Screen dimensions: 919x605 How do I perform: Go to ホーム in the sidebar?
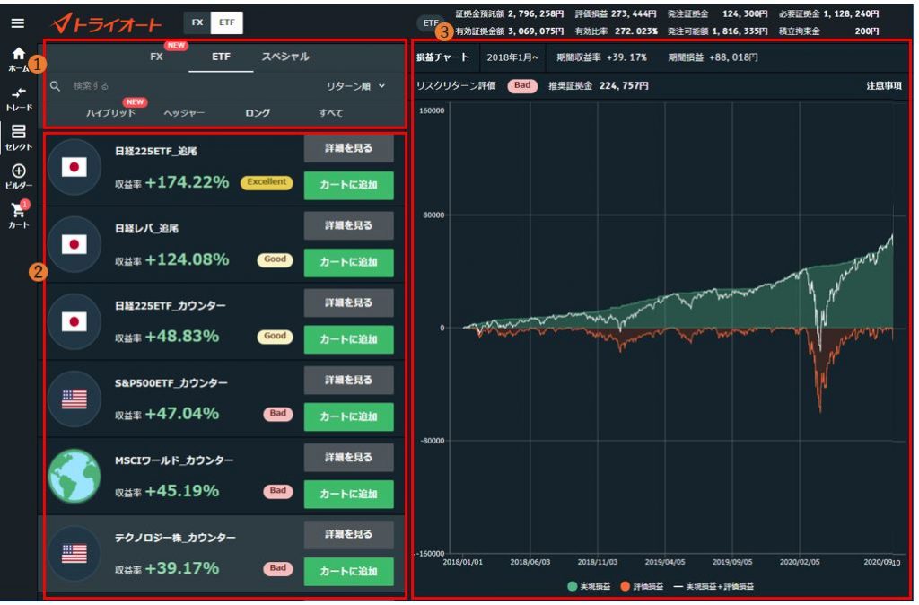click(18, 60)
